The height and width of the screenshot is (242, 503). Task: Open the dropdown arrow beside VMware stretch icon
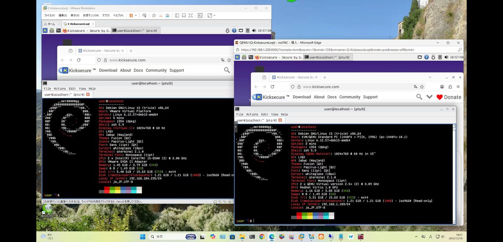click(x=215, y=15)
